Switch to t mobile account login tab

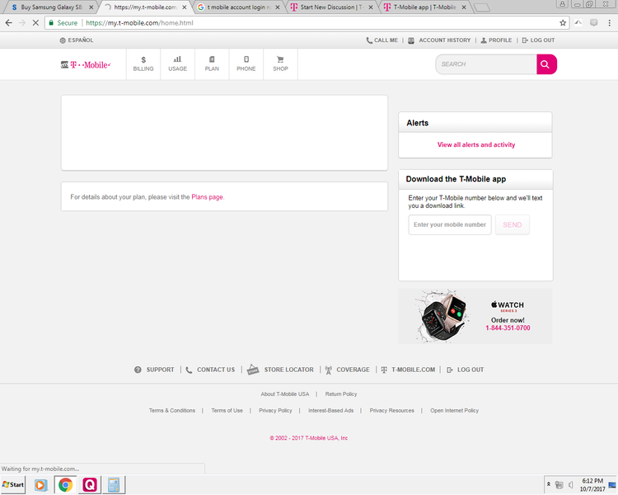point(236,7)
